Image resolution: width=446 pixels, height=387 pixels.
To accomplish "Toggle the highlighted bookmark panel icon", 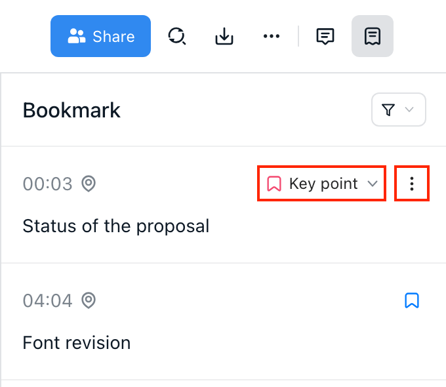I will tap(373, 36).
